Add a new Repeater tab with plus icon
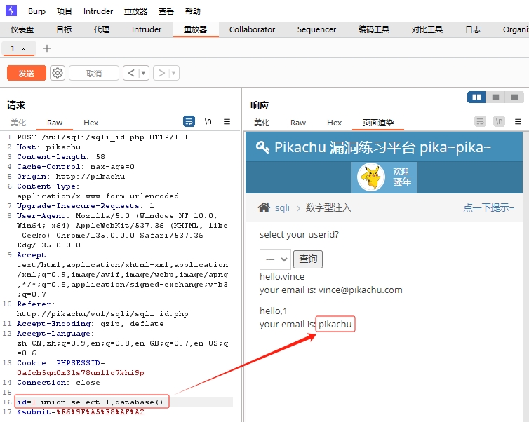 click(47, 48)
